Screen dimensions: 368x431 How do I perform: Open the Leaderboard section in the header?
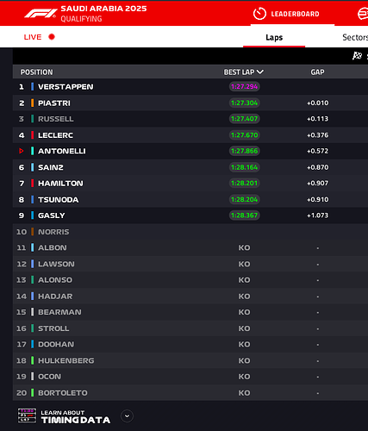pyautogui.click(x=295, y=14)
